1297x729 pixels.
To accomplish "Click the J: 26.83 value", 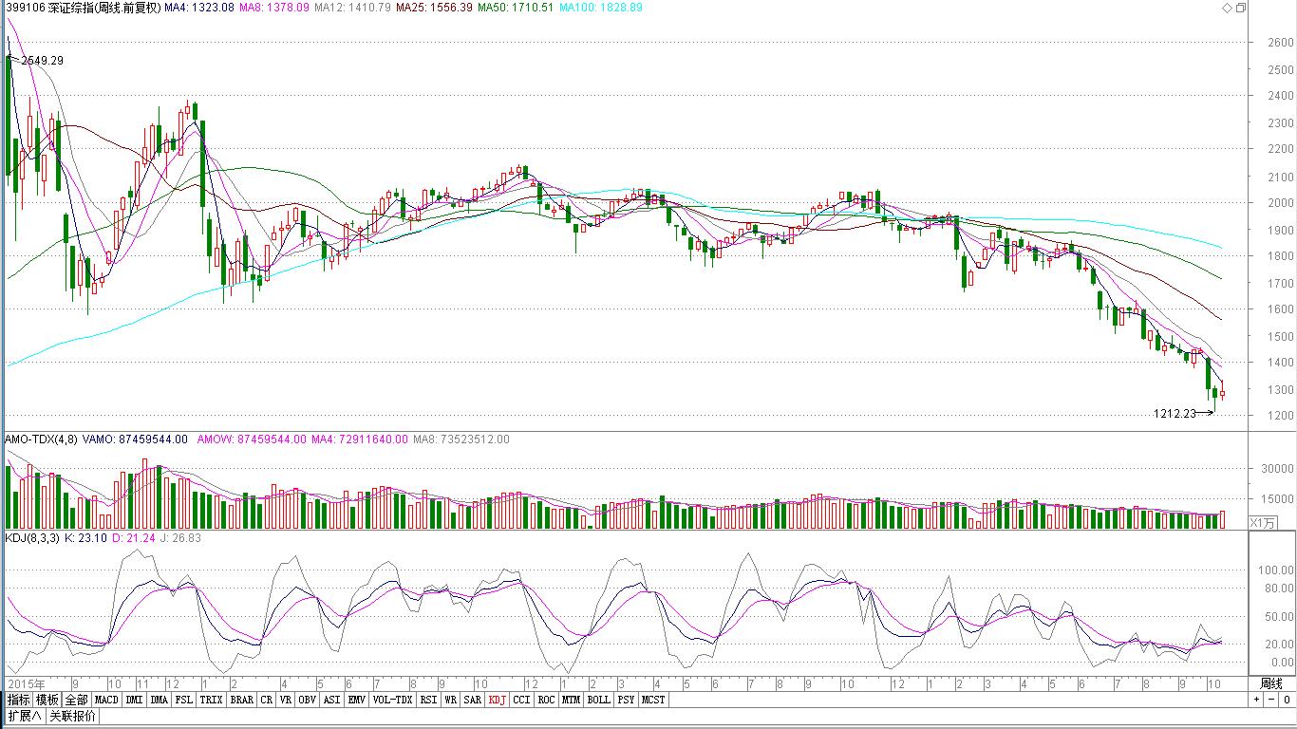I will pyautogui.click(x=180, y=538).
